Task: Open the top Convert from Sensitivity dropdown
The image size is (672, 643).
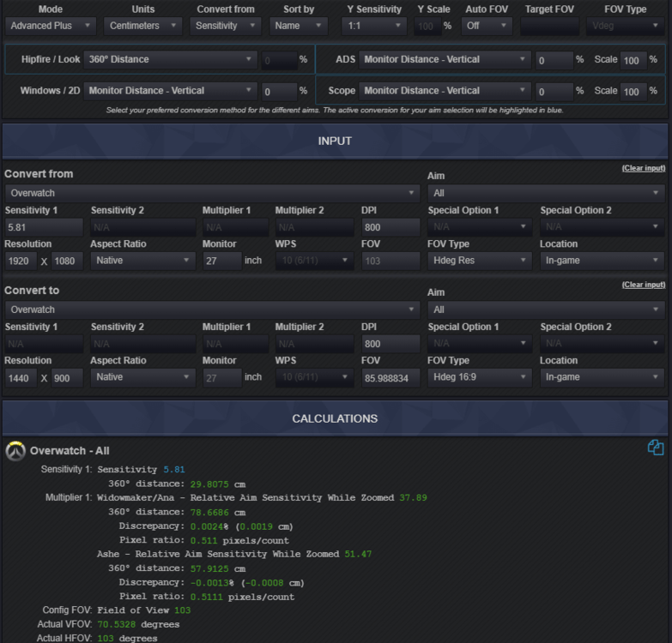Action: coord(226,26)
